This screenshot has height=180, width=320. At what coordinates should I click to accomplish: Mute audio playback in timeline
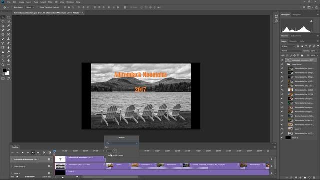click(33, 152)
